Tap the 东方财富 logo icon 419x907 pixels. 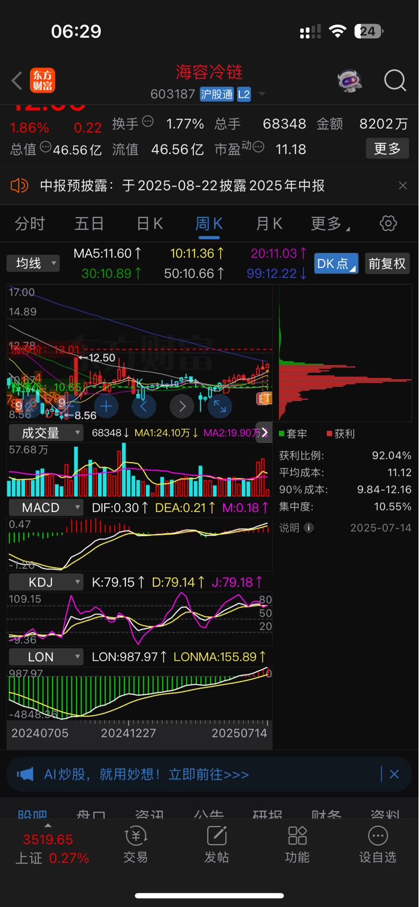point(42,81)
